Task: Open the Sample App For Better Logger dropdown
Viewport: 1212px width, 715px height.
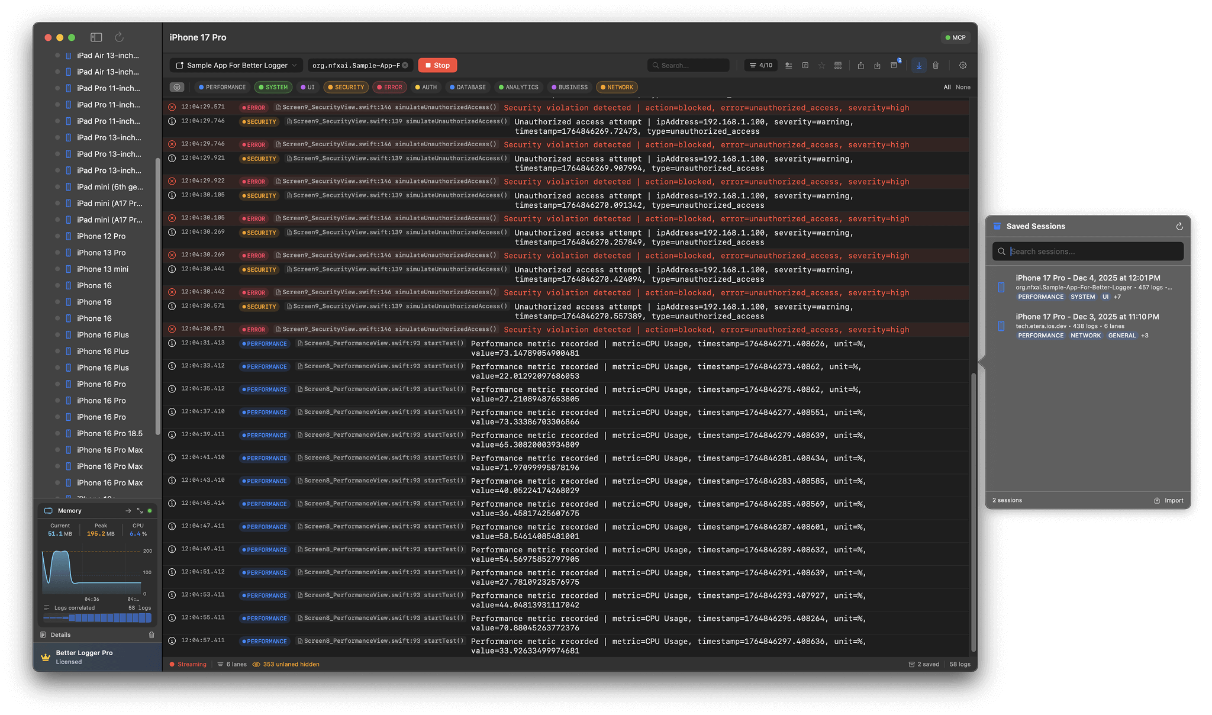Action: click(237, 65)
